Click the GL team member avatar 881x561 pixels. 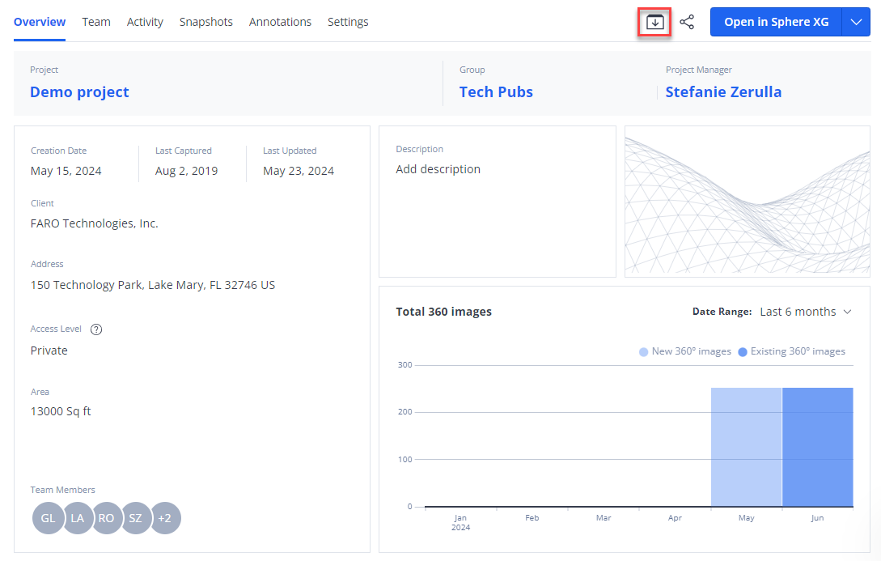point(48,518)
